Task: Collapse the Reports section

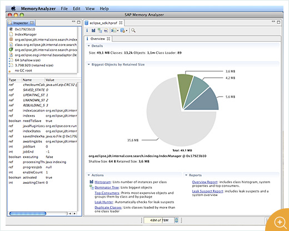Action: click(x=186, y=175)
